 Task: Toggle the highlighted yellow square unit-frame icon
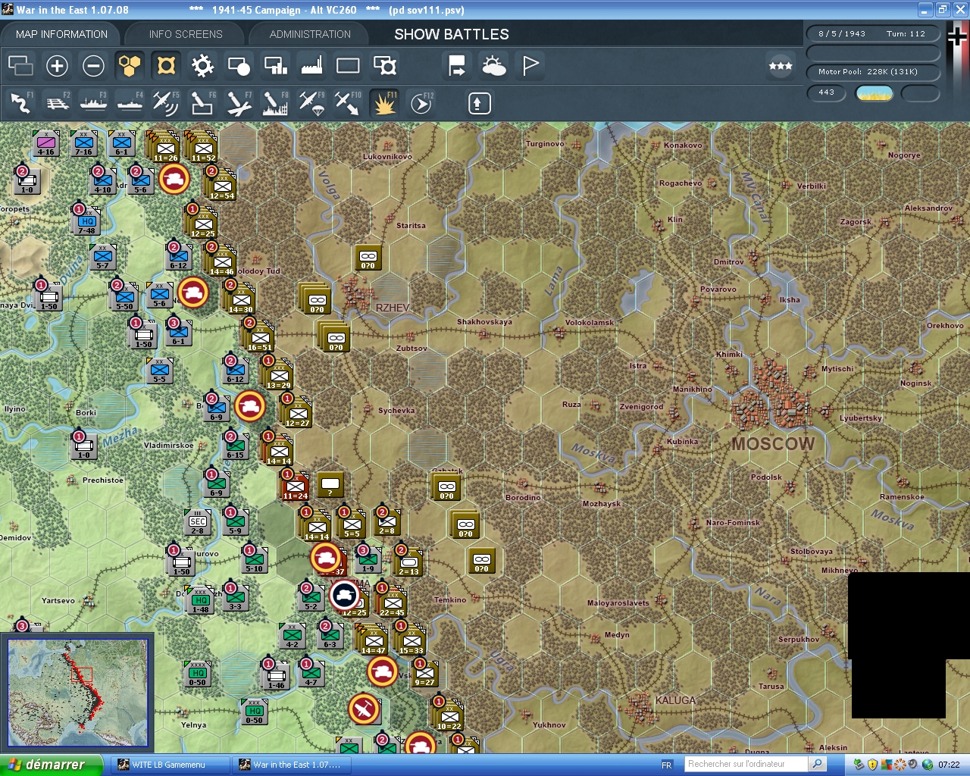(166, 66)
